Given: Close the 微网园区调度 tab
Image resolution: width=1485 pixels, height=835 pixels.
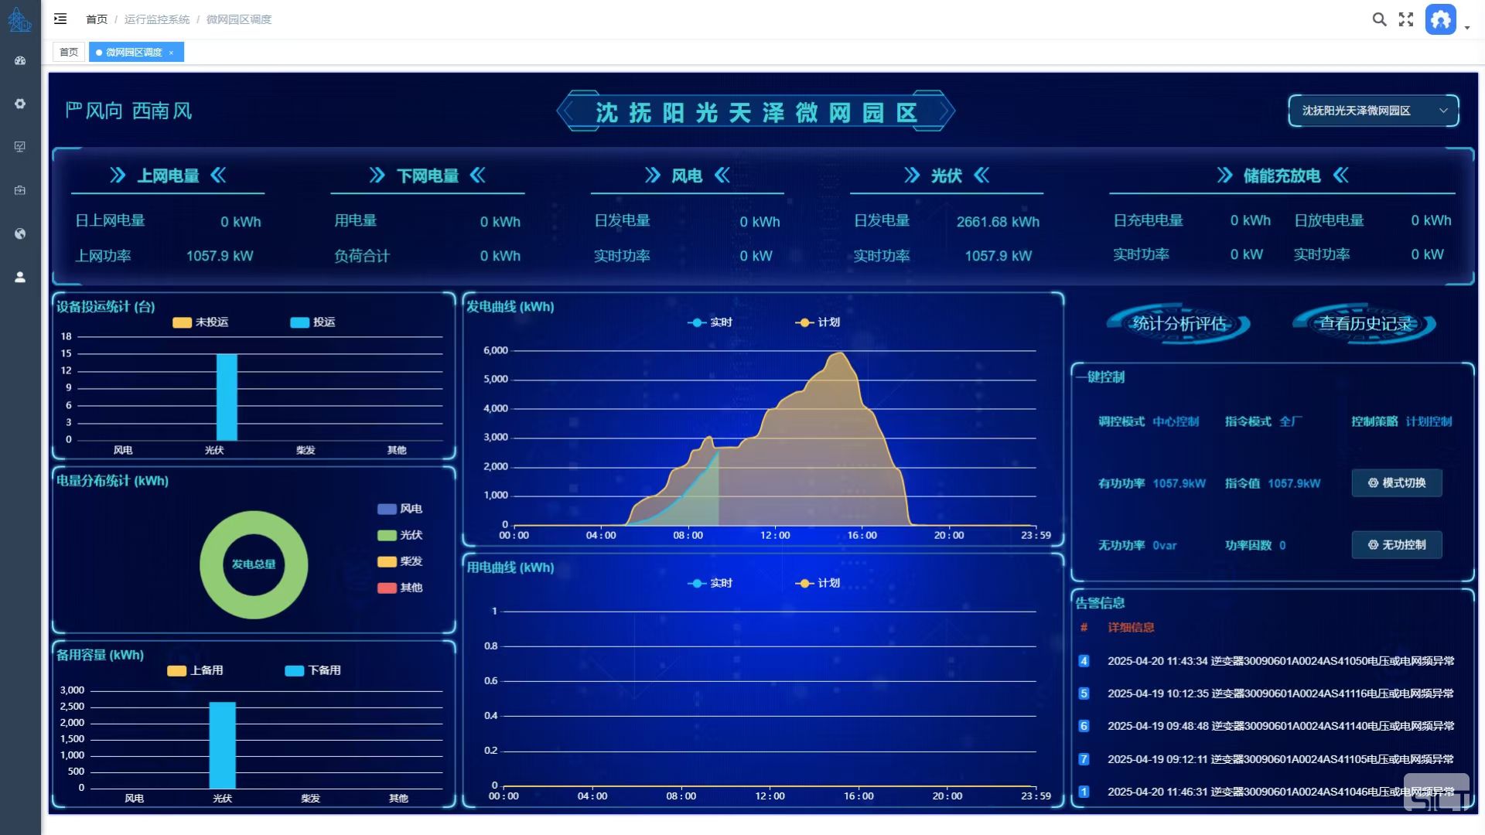Looking at the screenshot, I should click(171, 53).
